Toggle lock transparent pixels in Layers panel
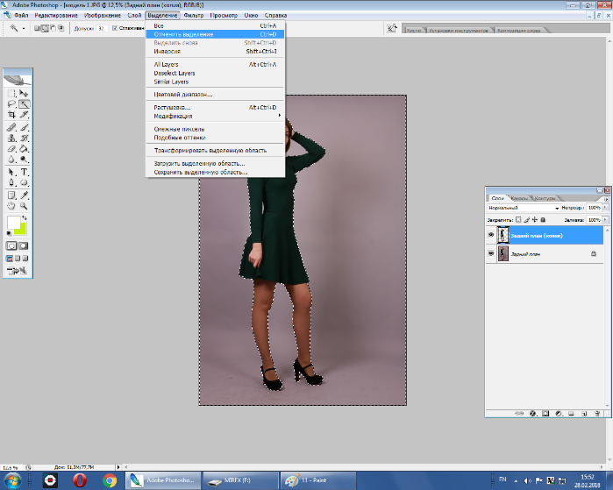This screenshot has width=613, height=490. pos(518,220)
